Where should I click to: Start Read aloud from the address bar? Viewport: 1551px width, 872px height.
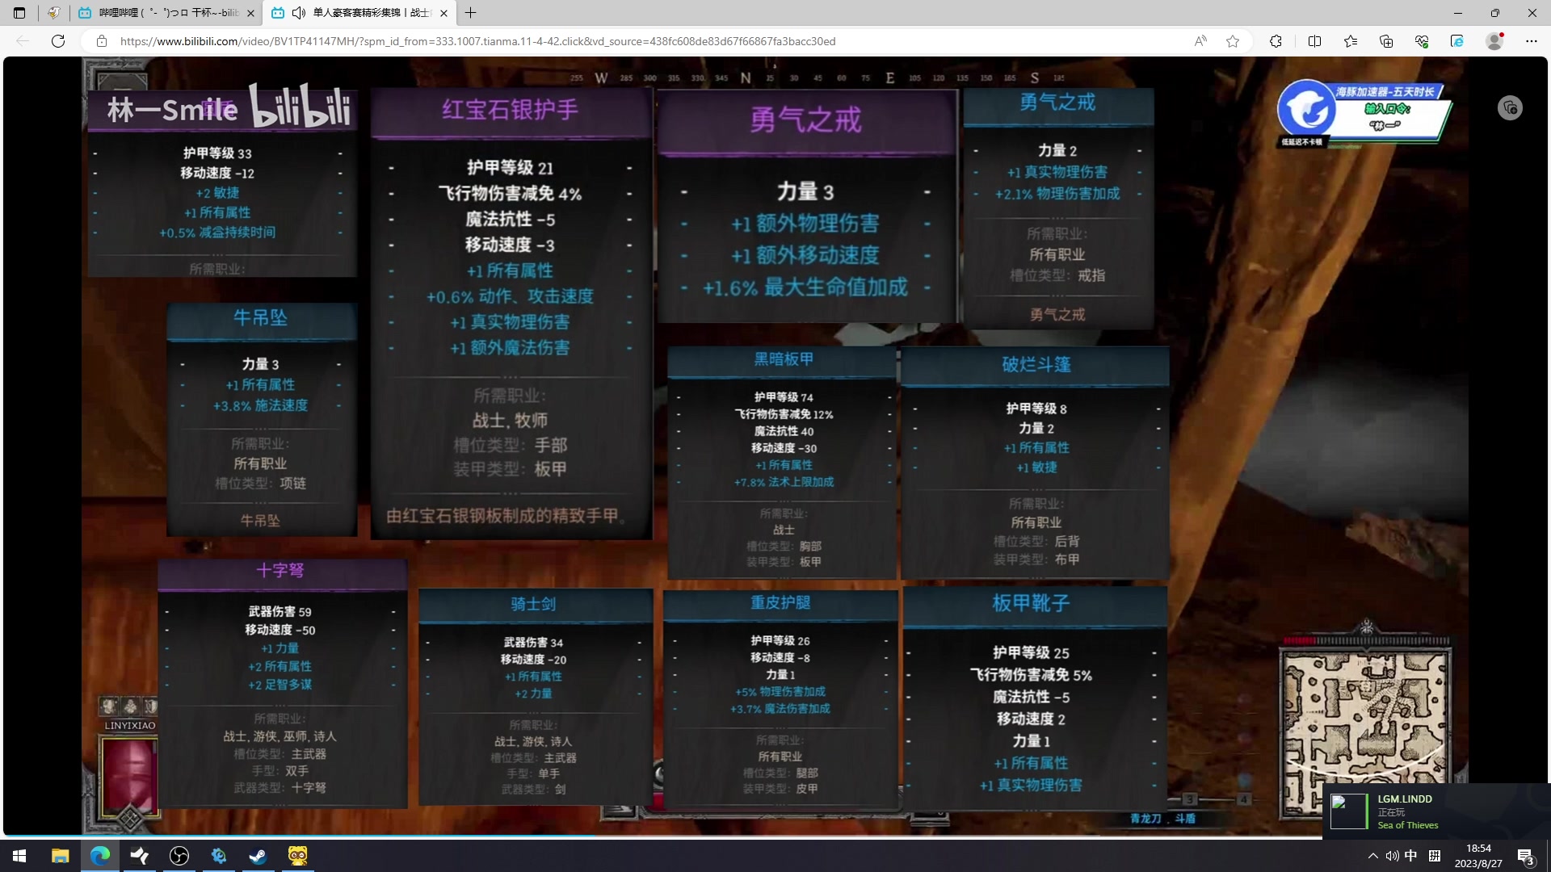1200,40
